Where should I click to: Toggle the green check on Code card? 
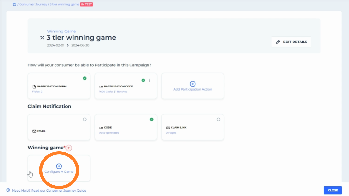(151, 120)
